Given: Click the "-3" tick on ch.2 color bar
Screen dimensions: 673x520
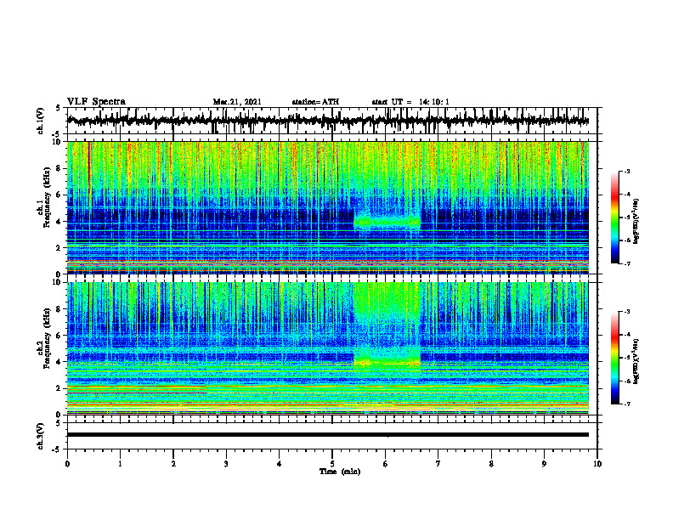Looking at the screenshot, I should 627,312.
